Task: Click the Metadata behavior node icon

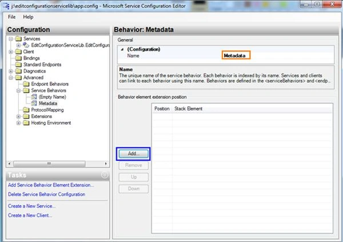Action: 34,103
